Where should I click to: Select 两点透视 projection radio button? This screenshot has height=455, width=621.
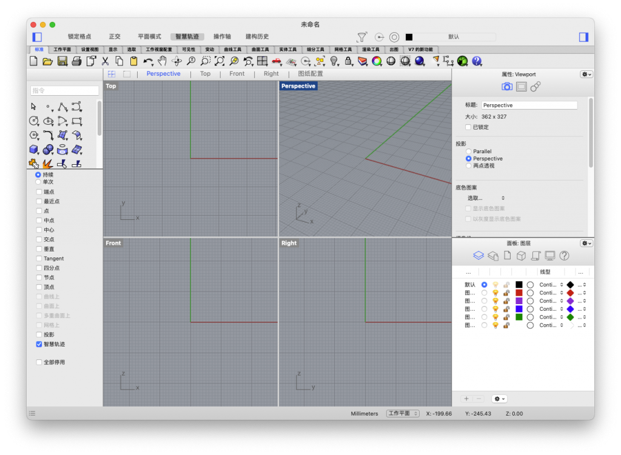[469, 166]
